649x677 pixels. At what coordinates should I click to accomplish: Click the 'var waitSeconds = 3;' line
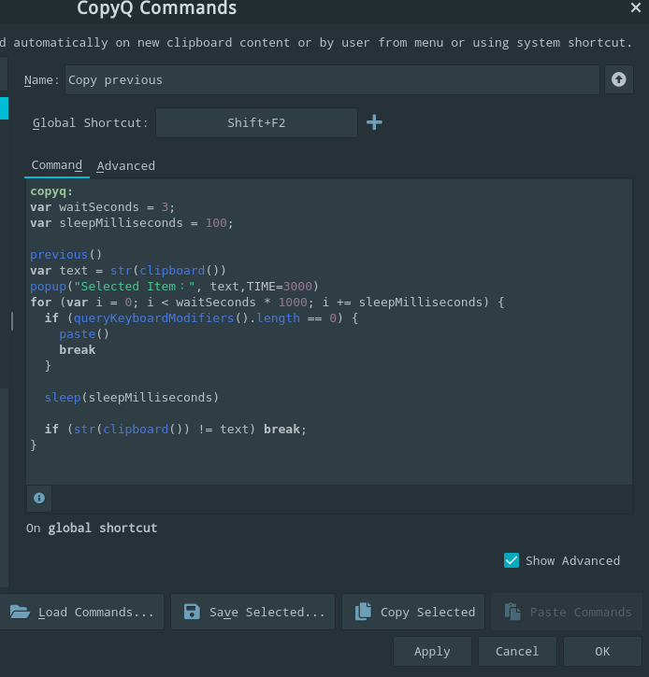pos(103,207)
